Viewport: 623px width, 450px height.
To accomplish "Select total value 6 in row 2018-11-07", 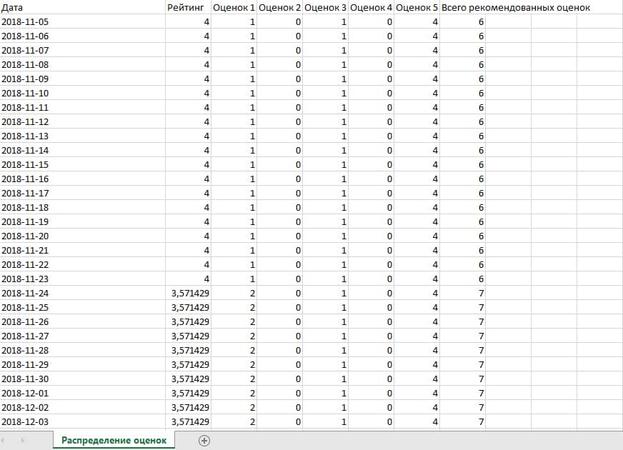I will point(462,51).
